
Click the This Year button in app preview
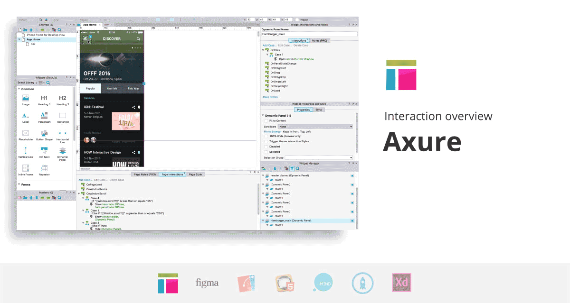(x=133, y=88)
